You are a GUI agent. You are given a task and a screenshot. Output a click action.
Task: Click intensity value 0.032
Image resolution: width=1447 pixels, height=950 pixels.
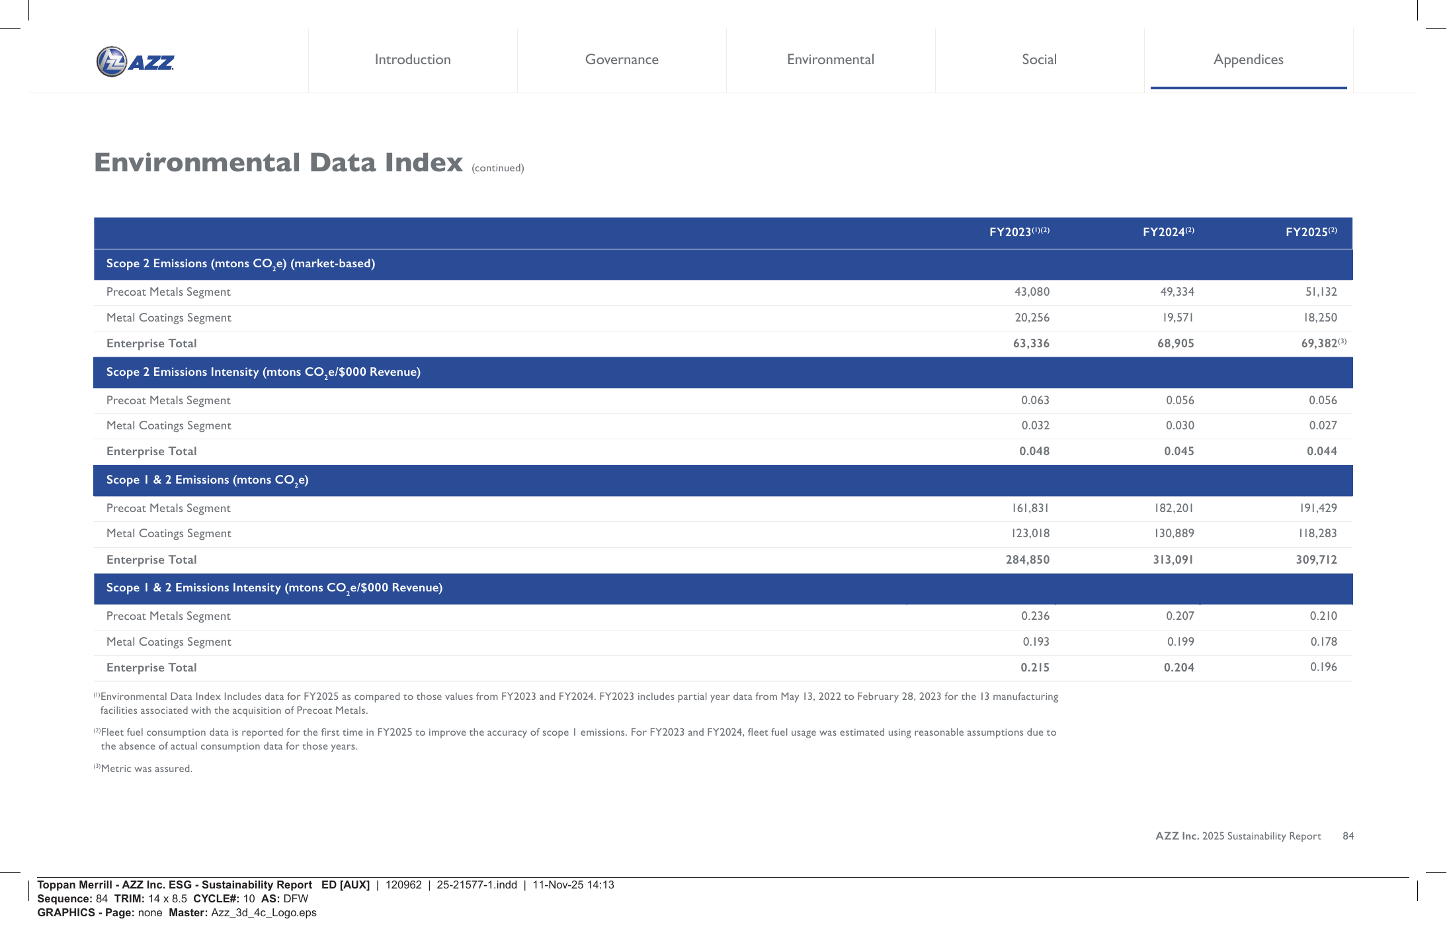pos(1035,425)
